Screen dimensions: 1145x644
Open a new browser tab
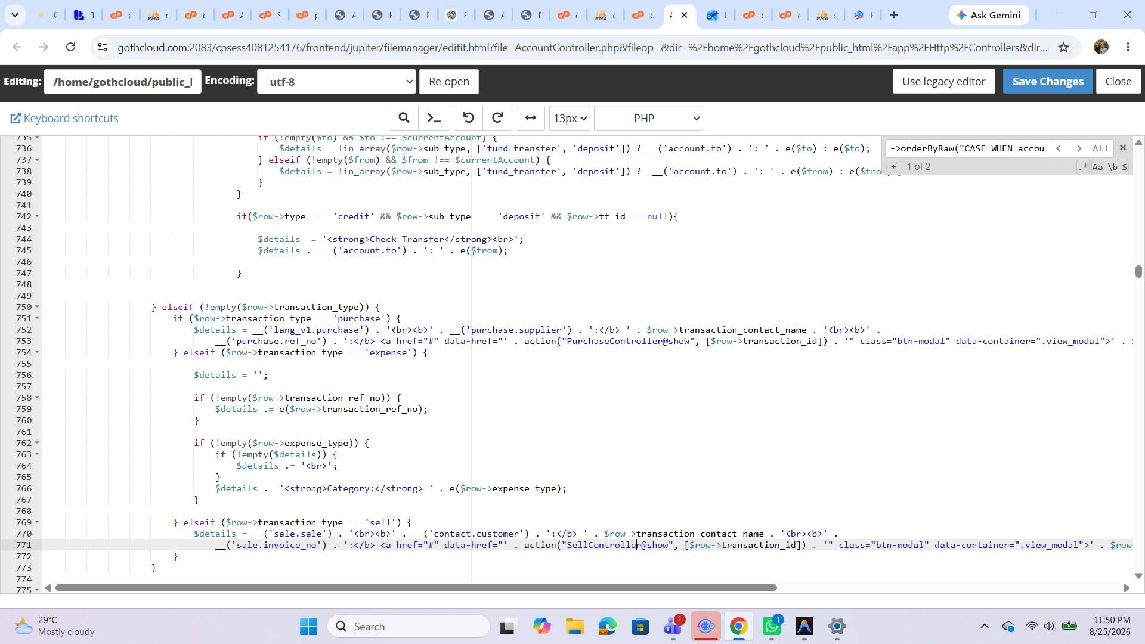tap(893, 16)
